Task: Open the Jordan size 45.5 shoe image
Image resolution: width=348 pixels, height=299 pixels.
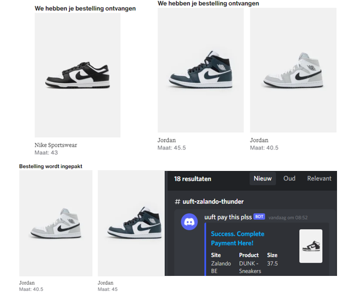Action: click(201, 70)
